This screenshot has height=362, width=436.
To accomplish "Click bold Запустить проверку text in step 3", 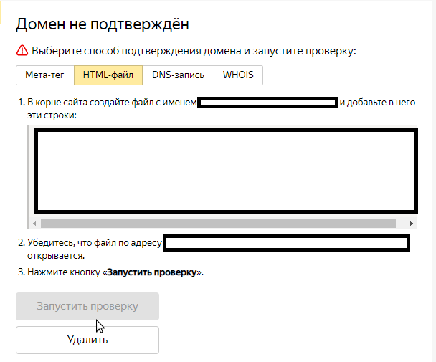I will tap(151, 272).
